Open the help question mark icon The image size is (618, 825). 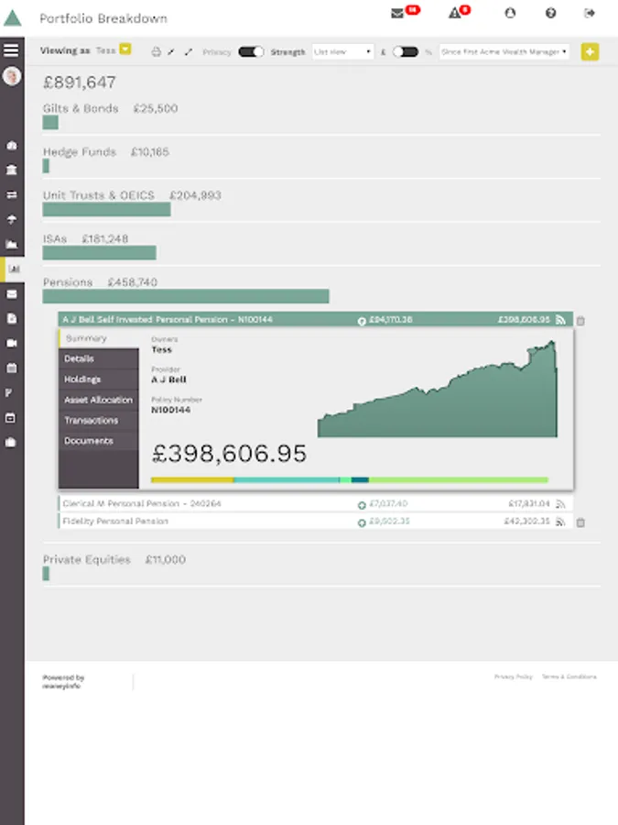coord(550,13)
